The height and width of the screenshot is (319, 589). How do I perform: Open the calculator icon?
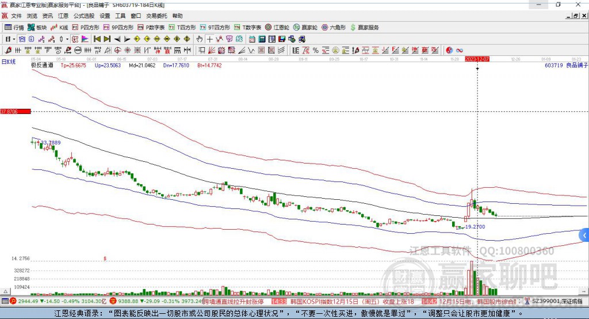(x=262, y=39)
